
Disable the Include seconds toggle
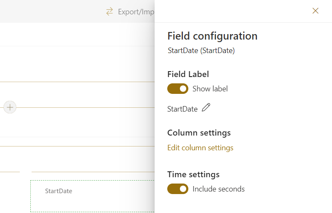177,189
